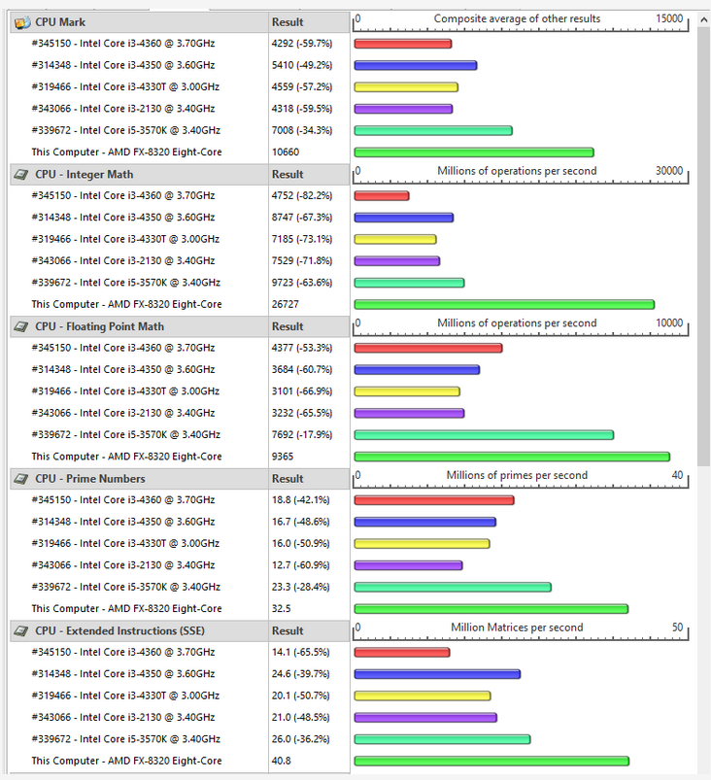The width and height of the screenshot is (711, 780).
Task: Select the CPU - Integer Math header
Action: [x=180, y=175]
